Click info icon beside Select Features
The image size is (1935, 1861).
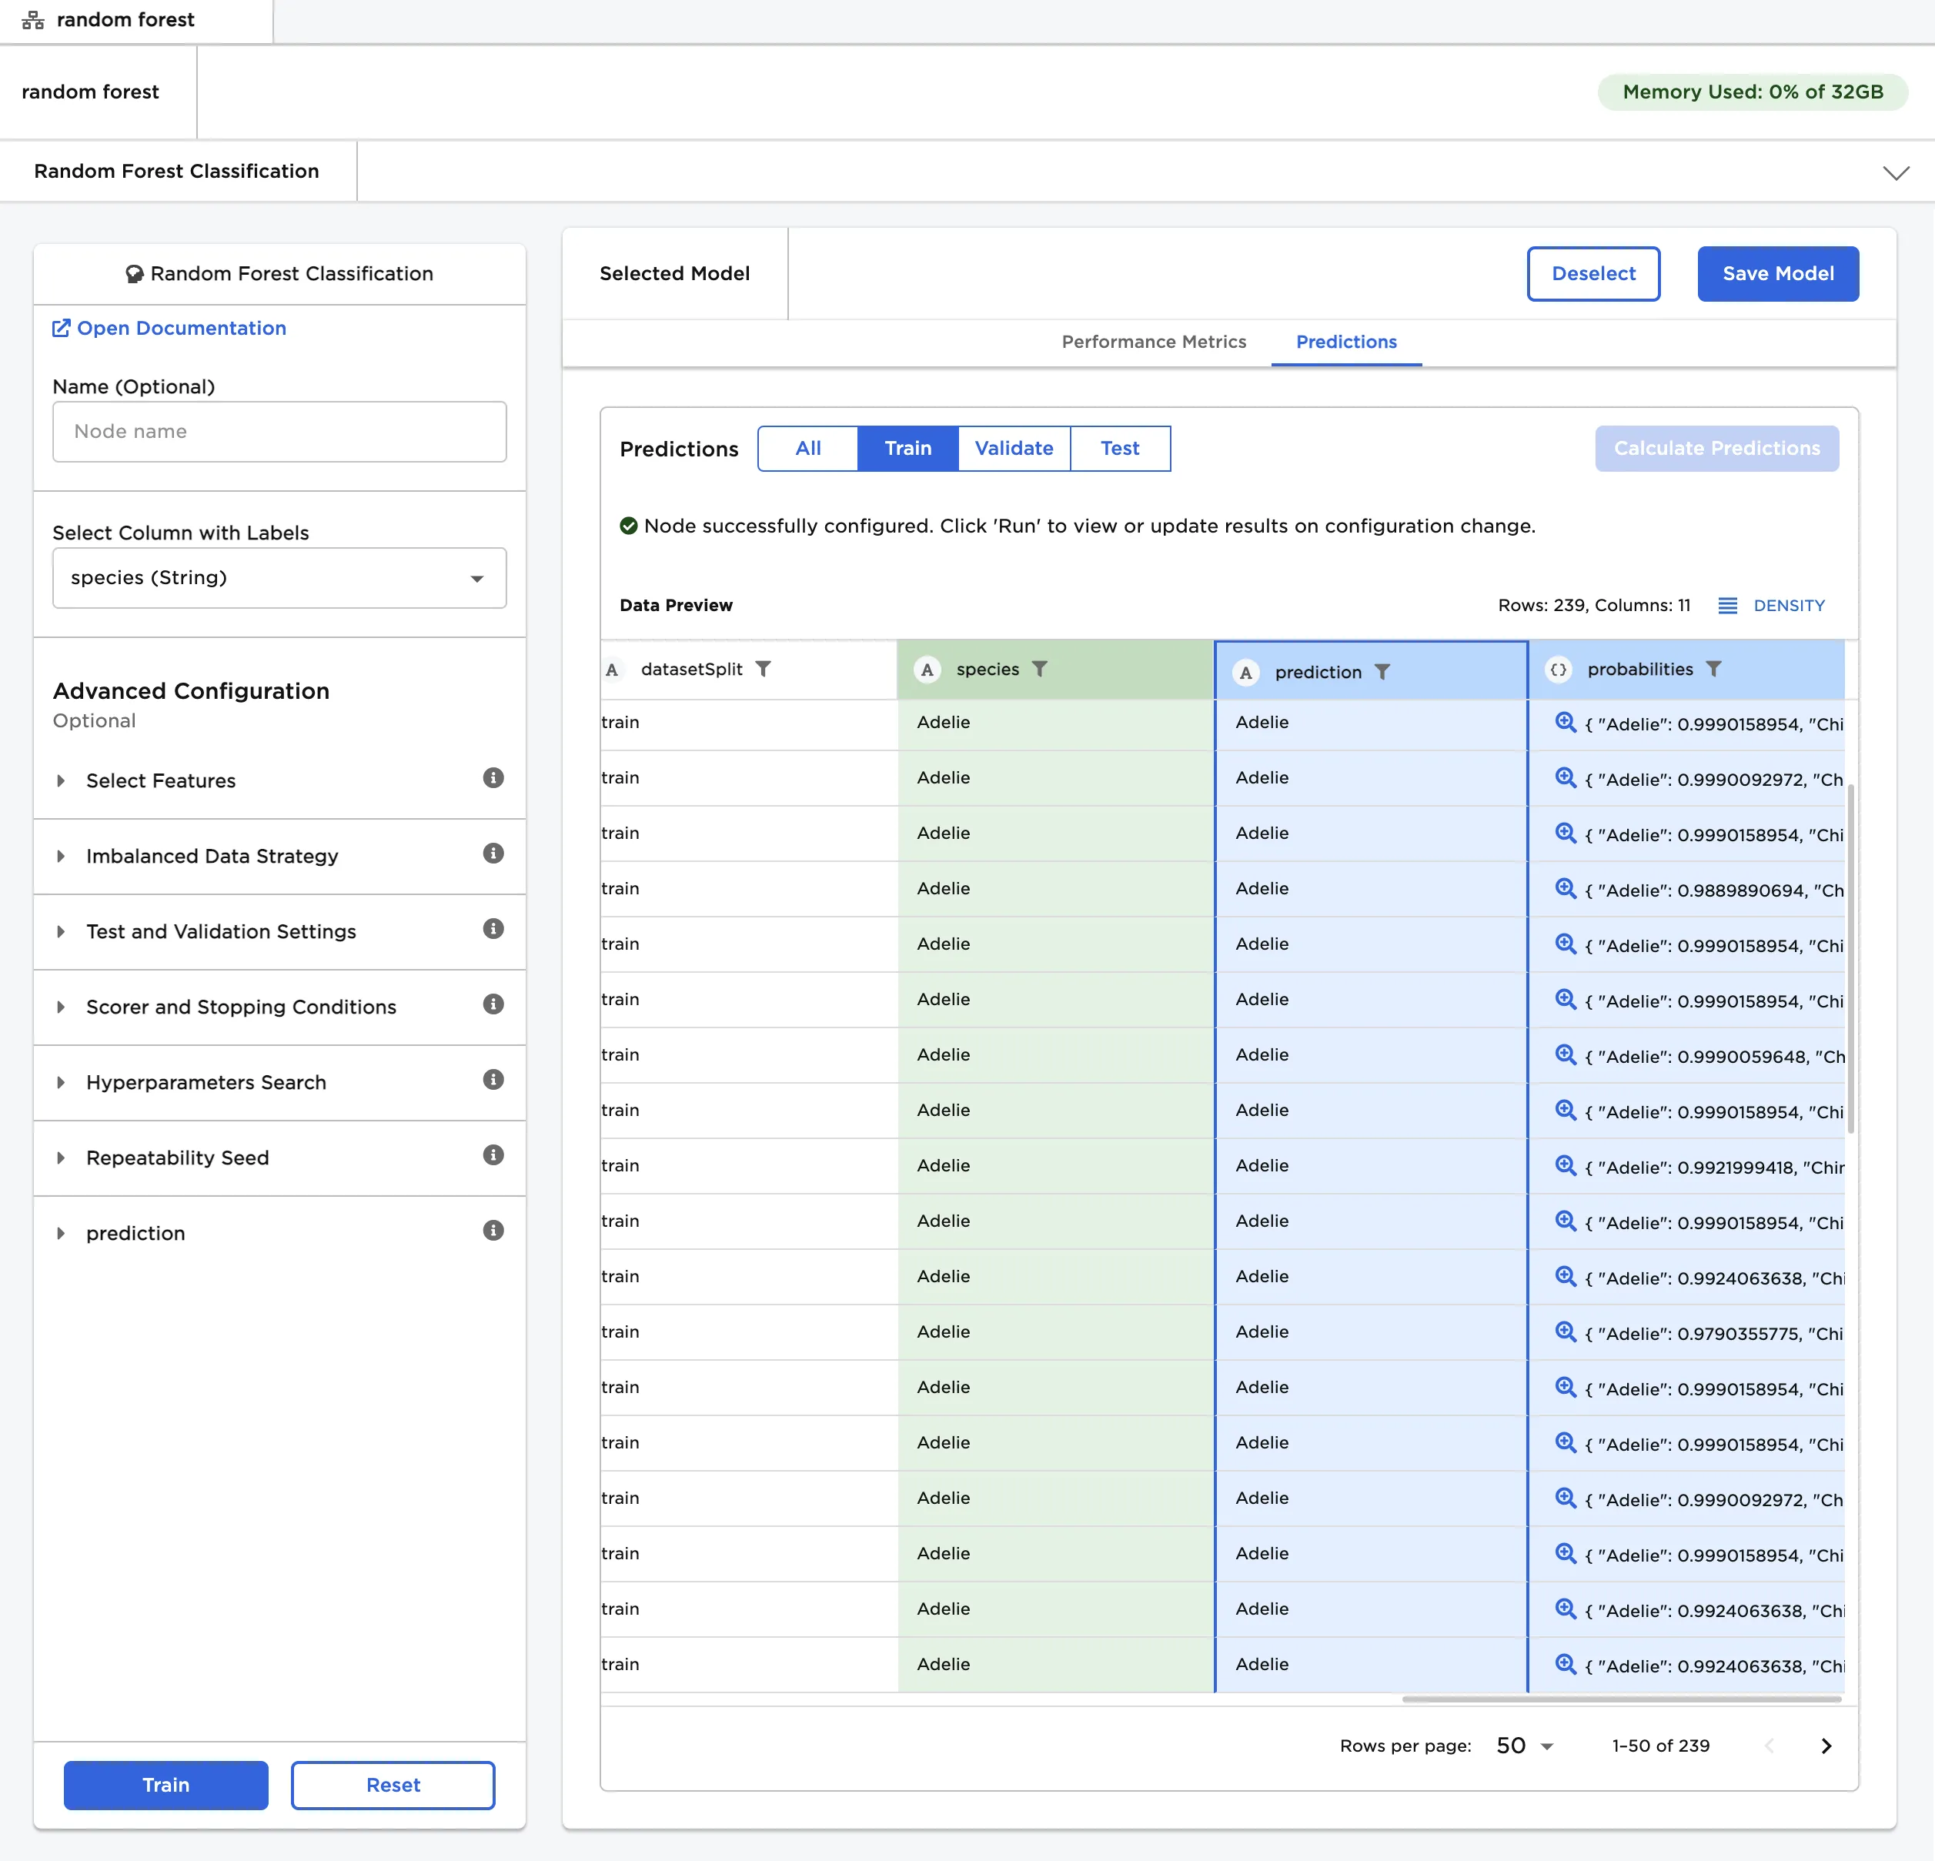493,778
